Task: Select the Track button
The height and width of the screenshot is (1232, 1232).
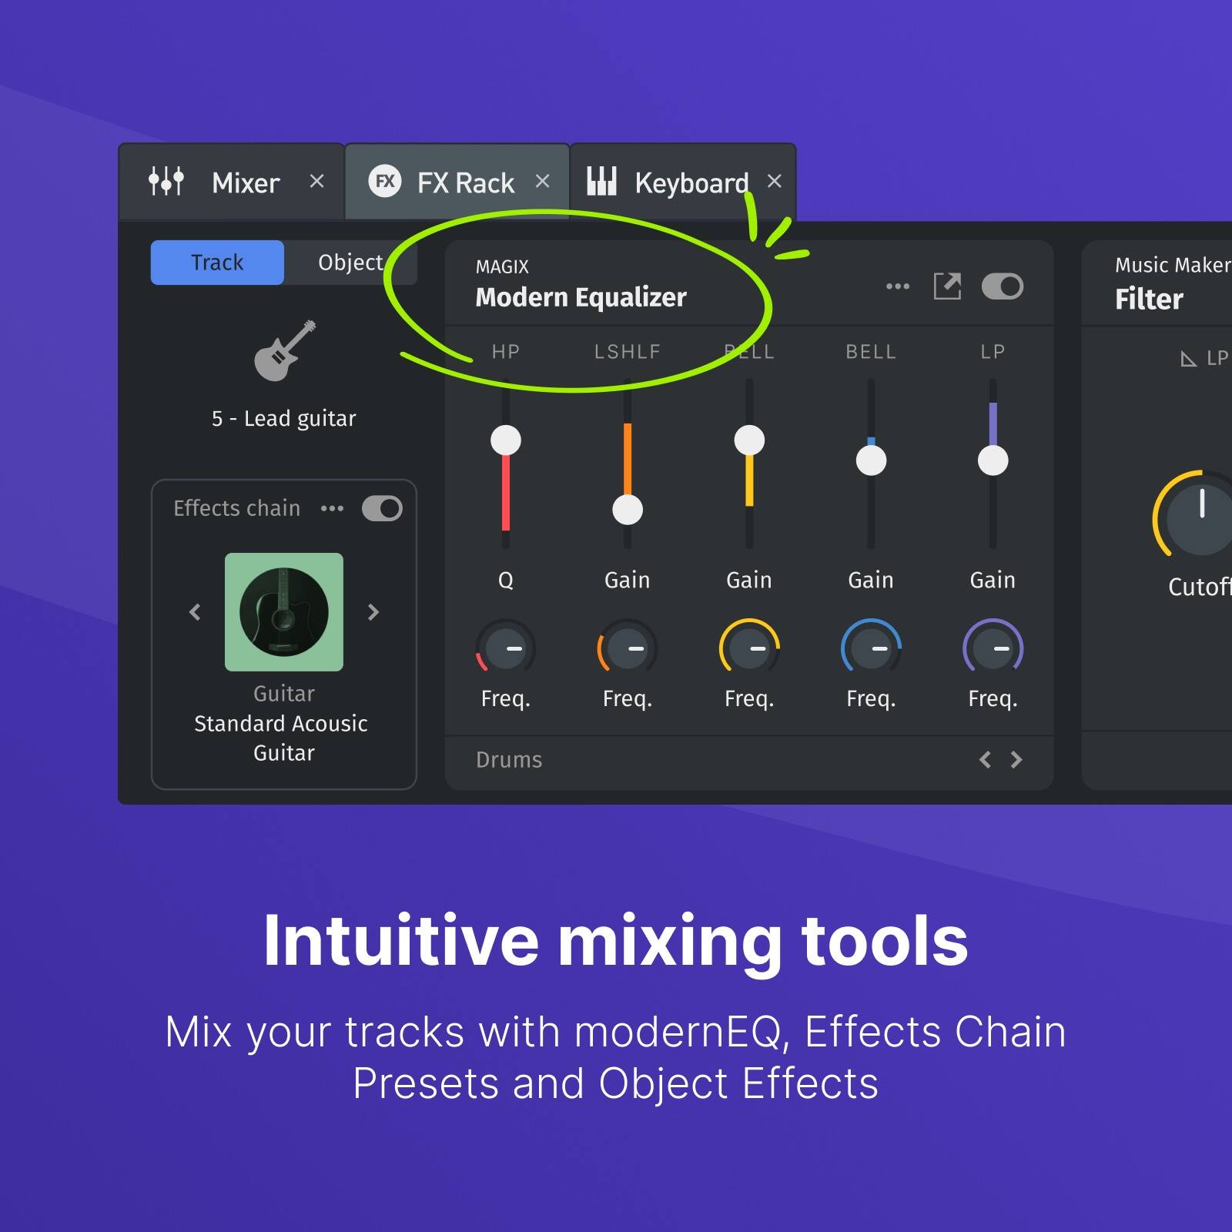Action: click(x=216, y=262)
